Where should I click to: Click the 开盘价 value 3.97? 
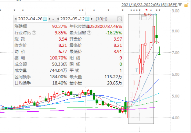118,39
